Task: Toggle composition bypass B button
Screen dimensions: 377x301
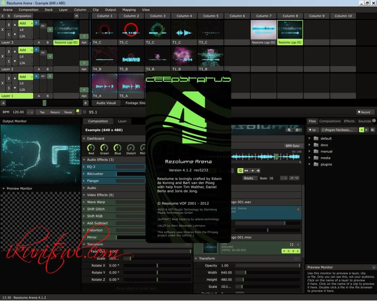Action: tap(9, 16)
